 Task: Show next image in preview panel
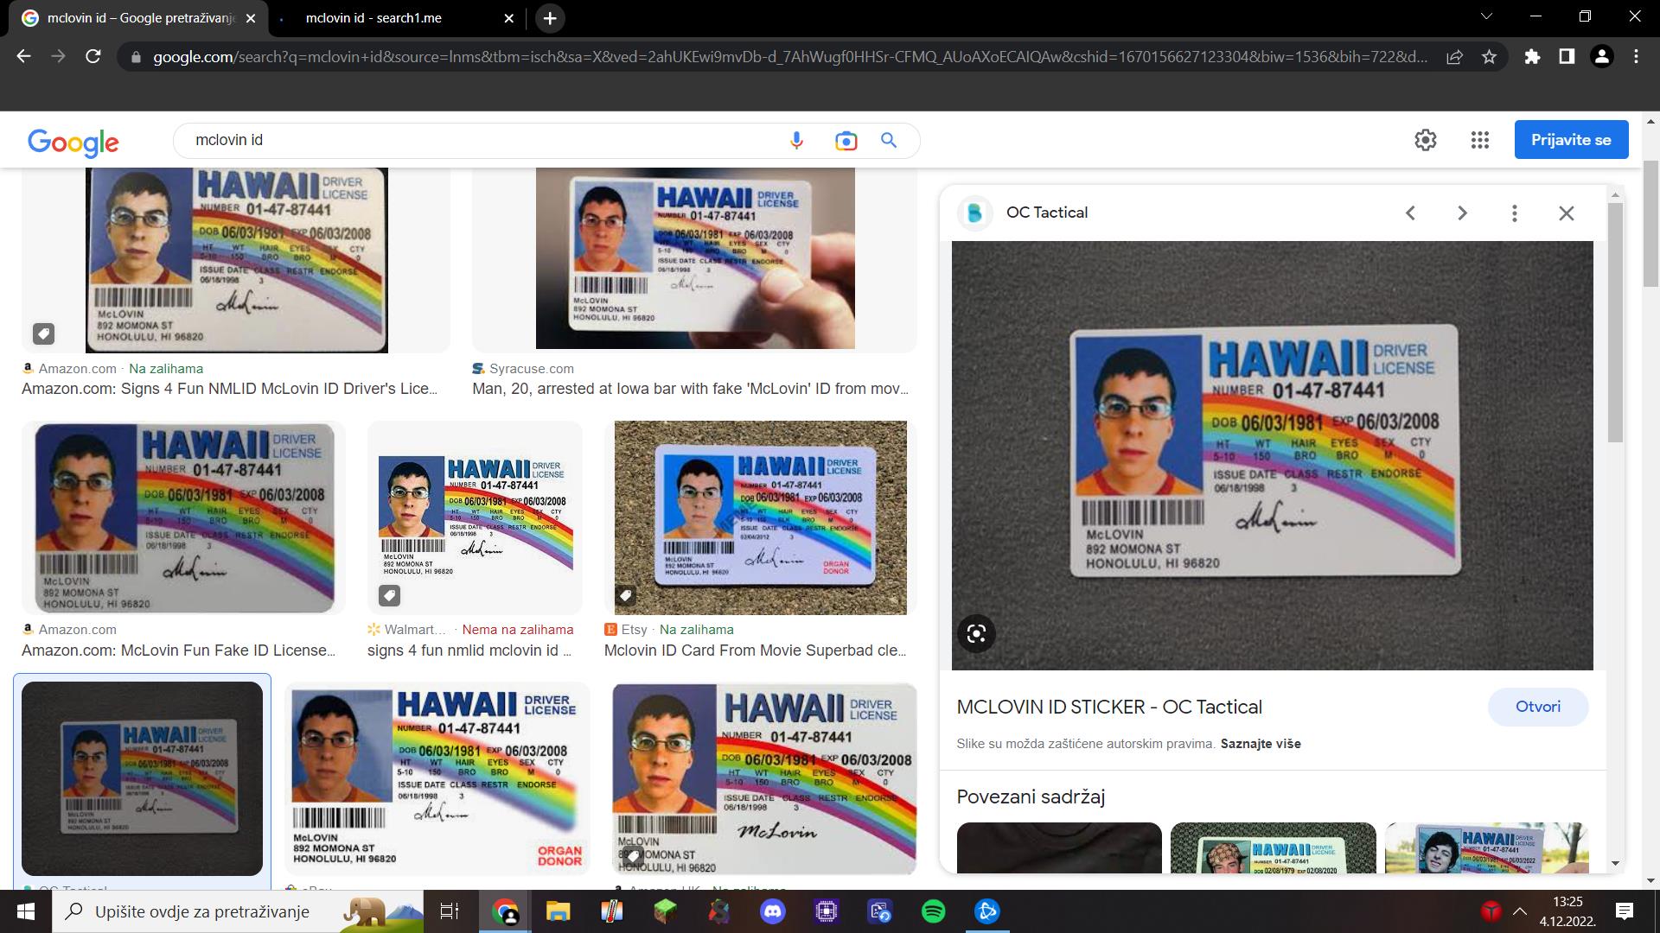point(1462,213)
